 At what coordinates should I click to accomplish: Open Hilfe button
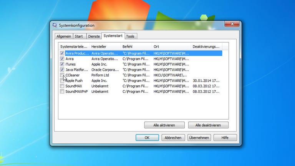225,138
